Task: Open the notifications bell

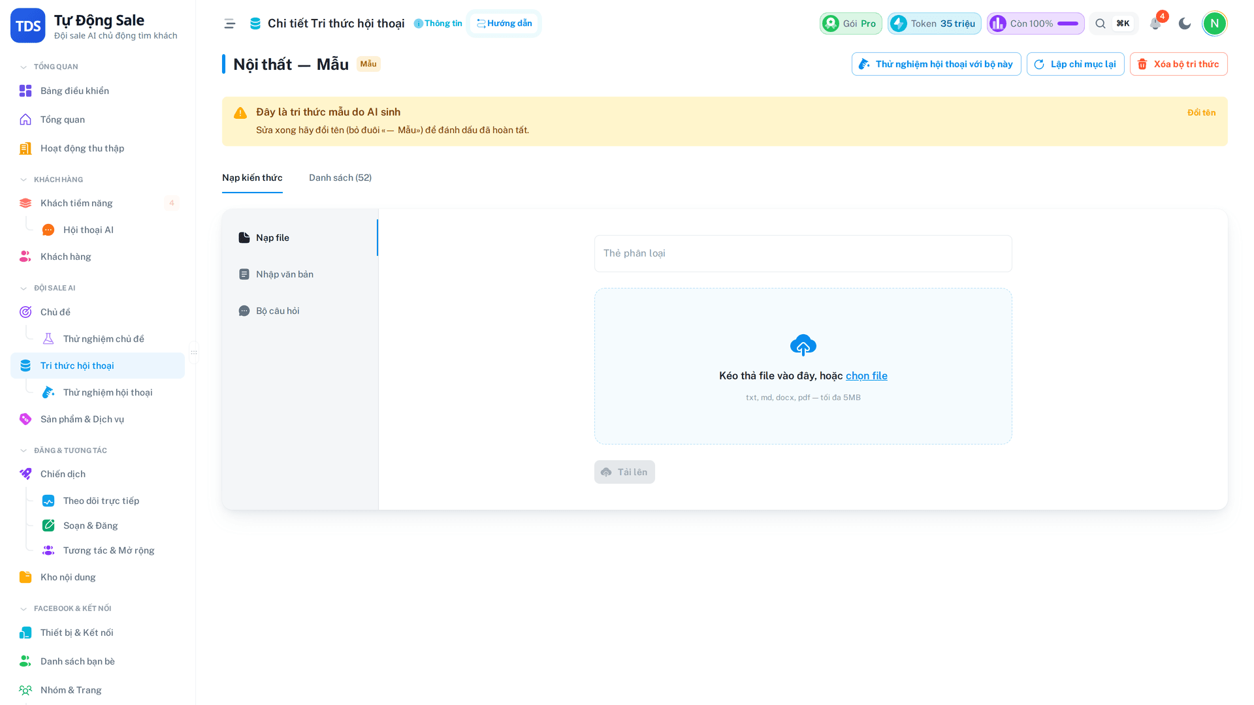Action: point(1155,23)
